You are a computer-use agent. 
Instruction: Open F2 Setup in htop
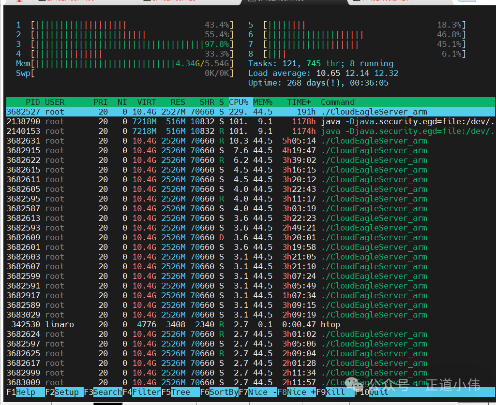pyautogui.click(x=64, y=392)
